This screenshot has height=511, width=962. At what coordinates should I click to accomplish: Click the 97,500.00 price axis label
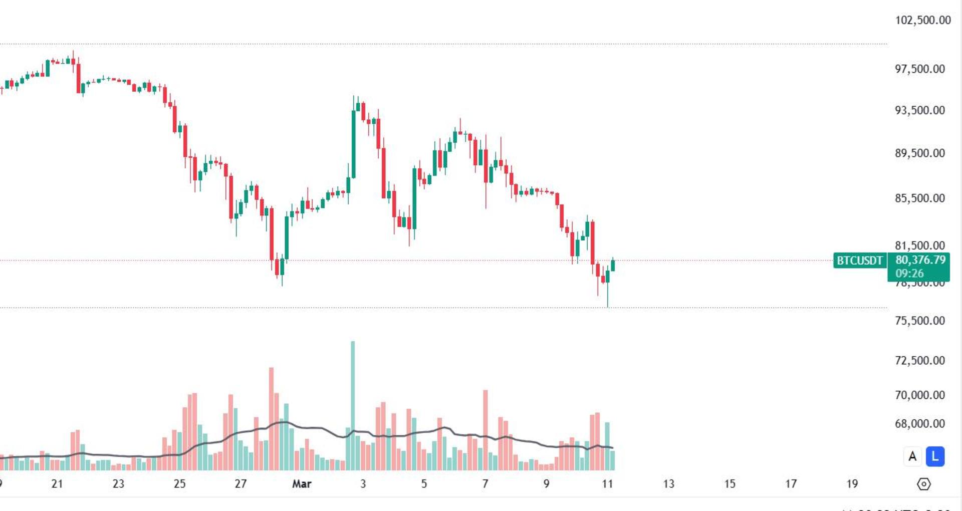coord(920,69)
